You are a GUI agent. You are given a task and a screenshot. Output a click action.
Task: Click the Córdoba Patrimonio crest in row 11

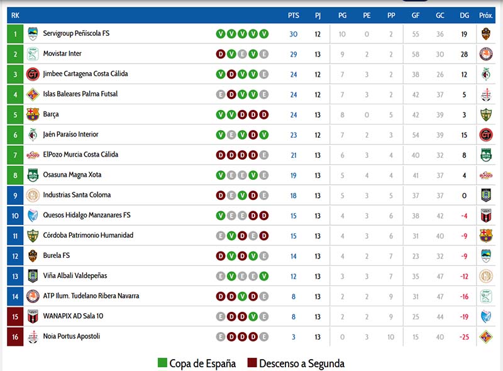pyautogui.click(x=33, y=236)
